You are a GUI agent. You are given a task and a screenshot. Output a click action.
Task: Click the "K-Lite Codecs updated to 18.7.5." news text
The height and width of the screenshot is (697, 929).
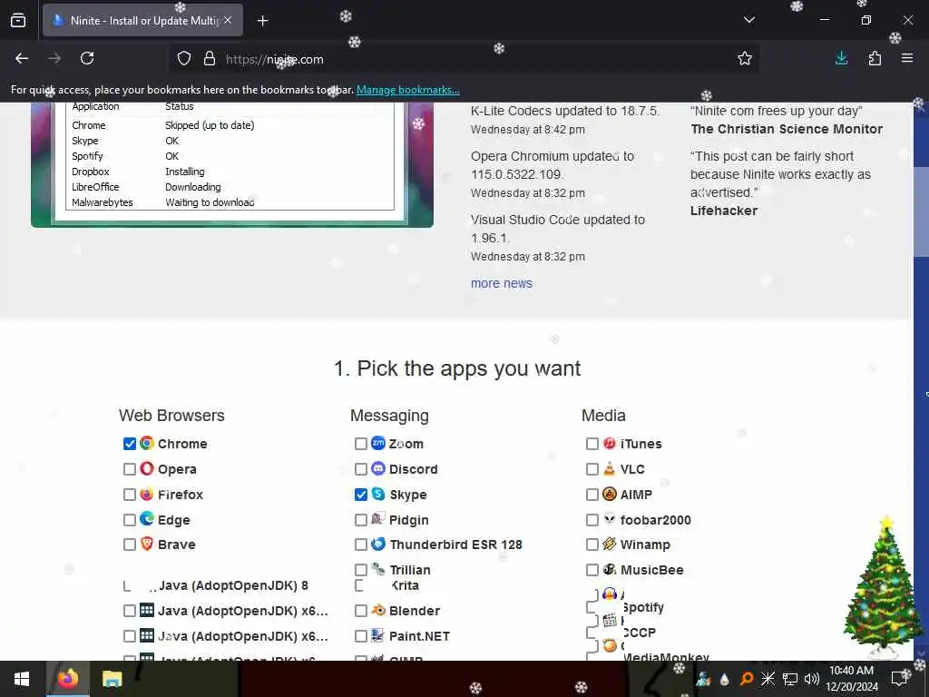click(x=565, y=111)
